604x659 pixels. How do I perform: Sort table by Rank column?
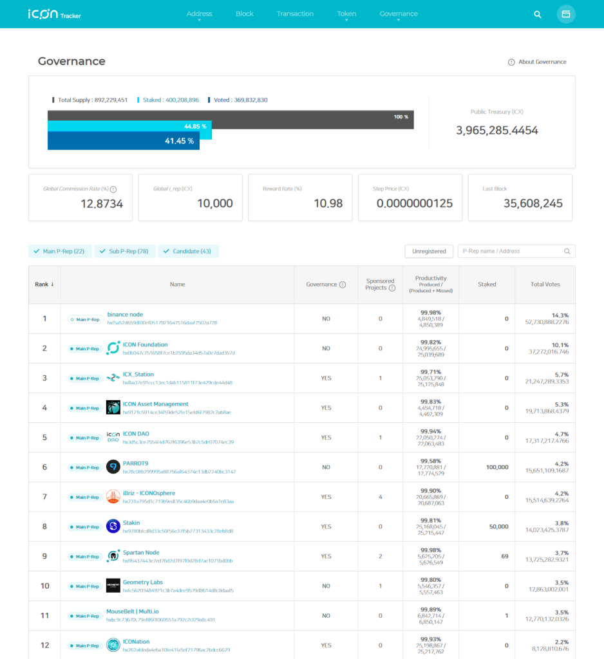[x=44, y=284]
